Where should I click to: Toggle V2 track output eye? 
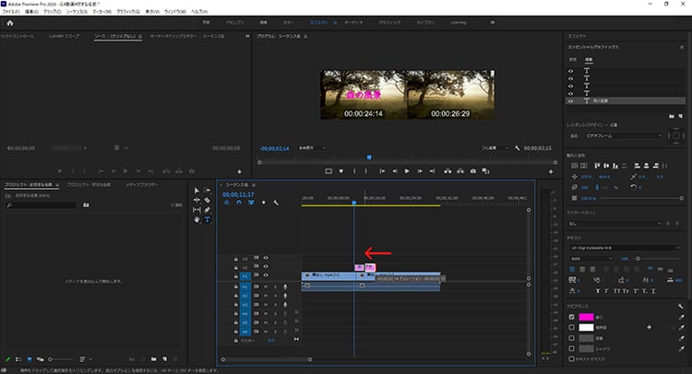pyautogui.click(x=266, y=266)
